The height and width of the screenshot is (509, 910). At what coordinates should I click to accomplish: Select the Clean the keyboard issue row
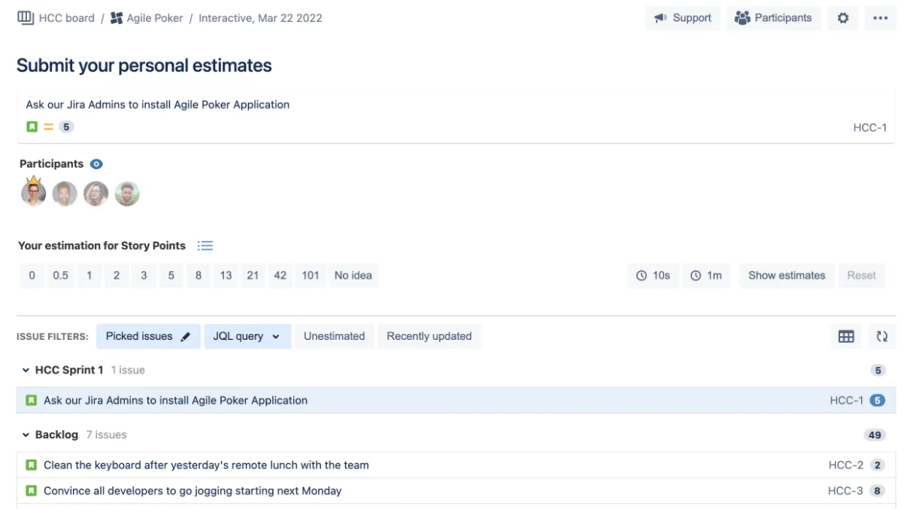tap(456, 465)
